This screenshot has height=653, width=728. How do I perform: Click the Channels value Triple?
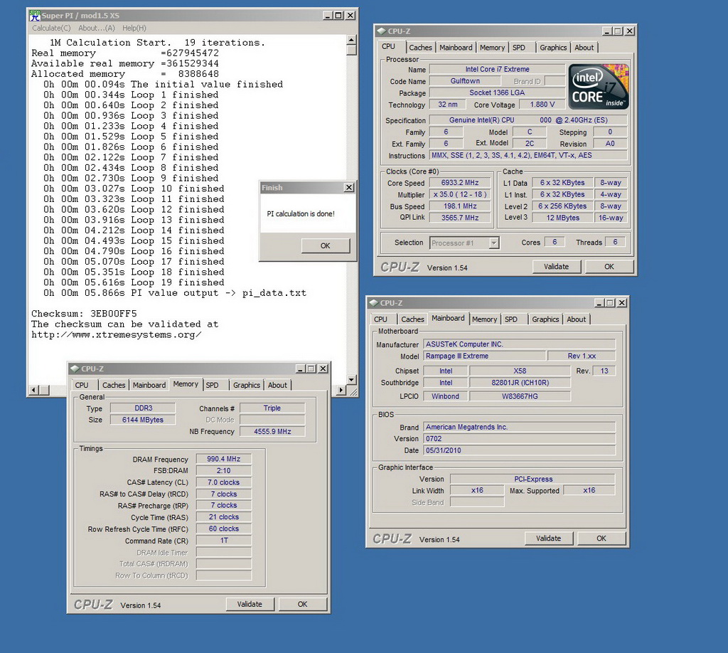click(x=272, y=408)
